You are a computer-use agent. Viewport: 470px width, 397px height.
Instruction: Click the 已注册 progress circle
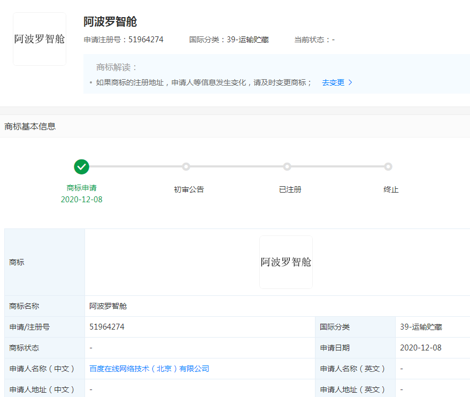tap(287, 166)
